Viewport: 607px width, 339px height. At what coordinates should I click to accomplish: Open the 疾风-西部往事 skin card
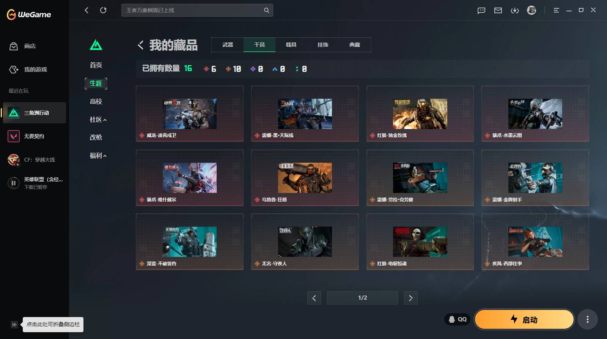535,242
